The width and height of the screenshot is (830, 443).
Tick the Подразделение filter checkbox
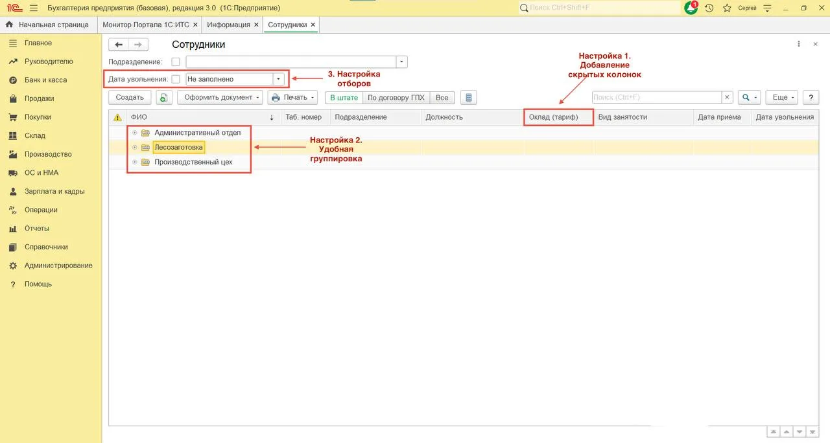point(176,62)
